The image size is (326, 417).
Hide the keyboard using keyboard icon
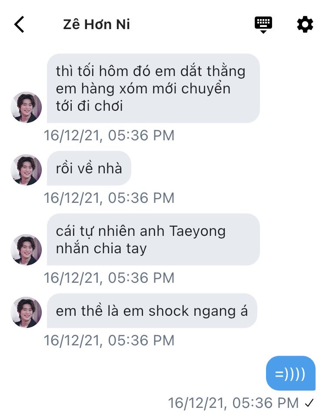pyautogui.click(x=263, y=25)
